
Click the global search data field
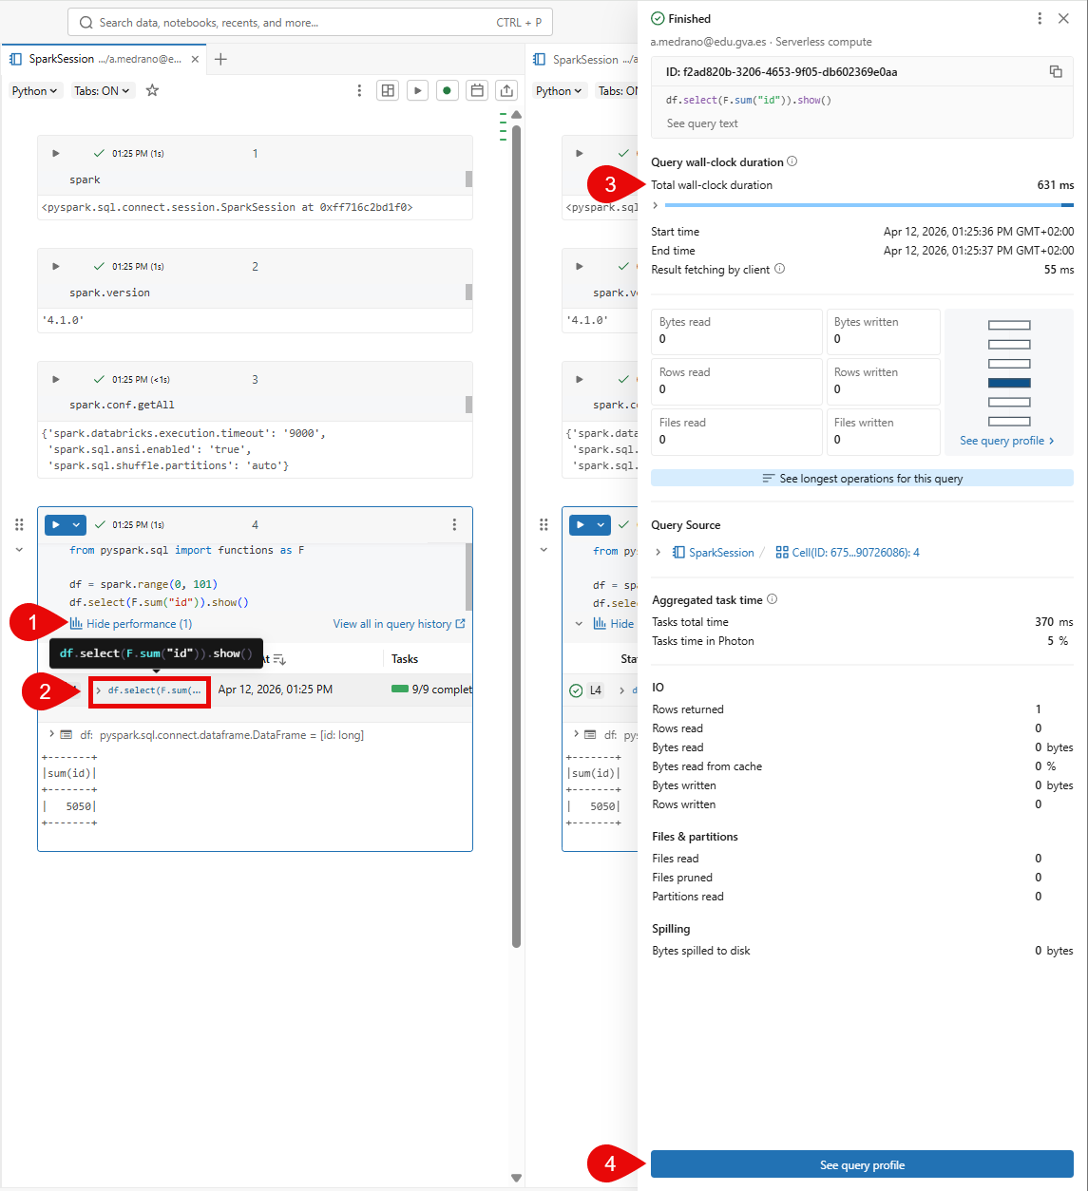310,22
